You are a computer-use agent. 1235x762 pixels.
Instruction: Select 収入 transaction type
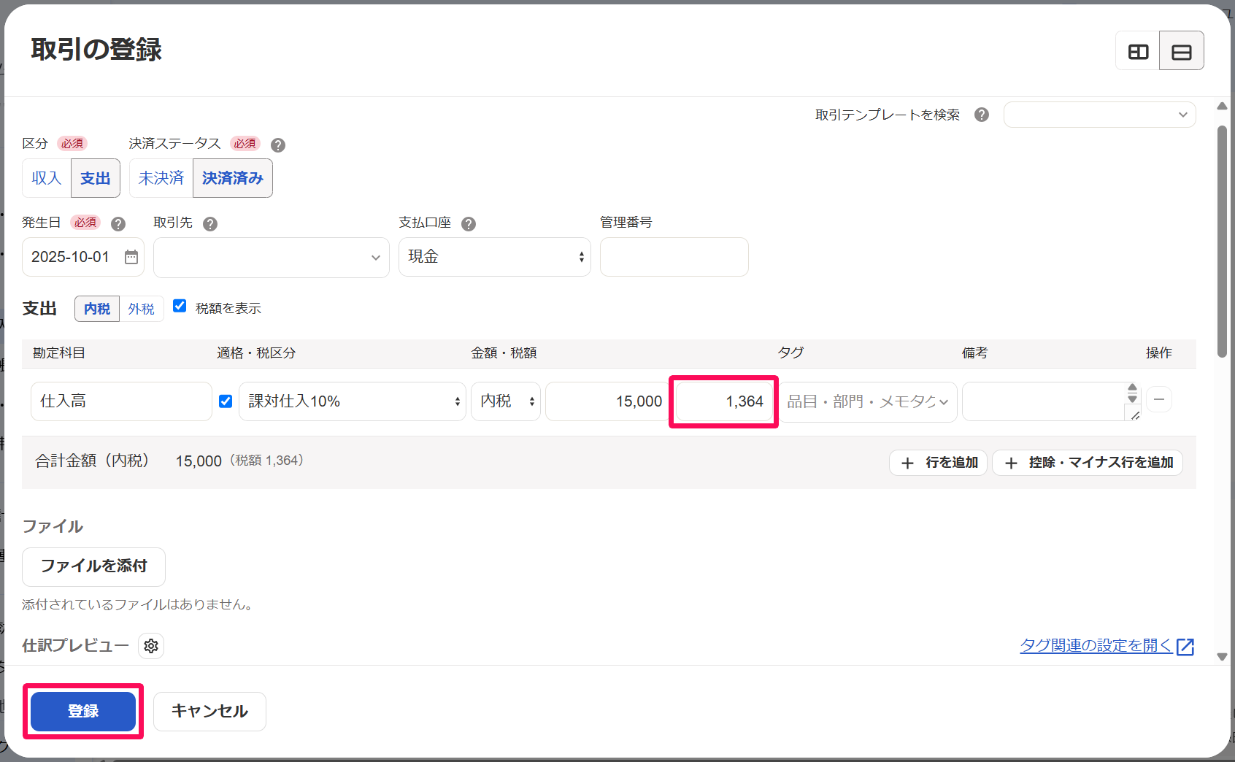[47, 178]
